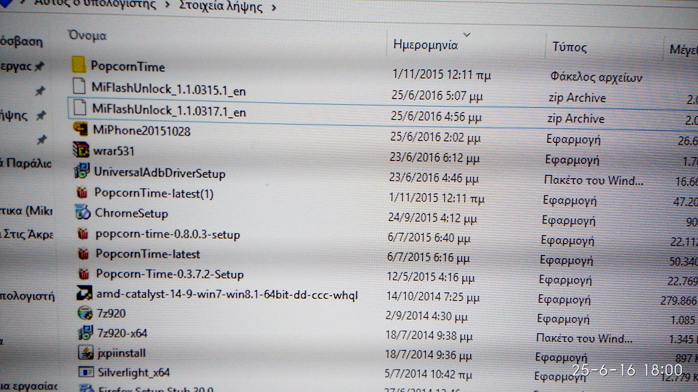The width and height of the screenshot is (698, 392).
Task: Click the Popcorn-Time-0.3.7.2-Setup icon
Action: point(84,274)
